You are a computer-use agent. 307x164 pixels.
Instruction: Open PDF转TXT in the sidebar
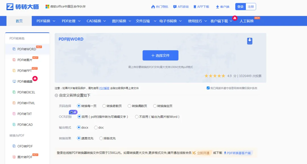coord(24,114)
